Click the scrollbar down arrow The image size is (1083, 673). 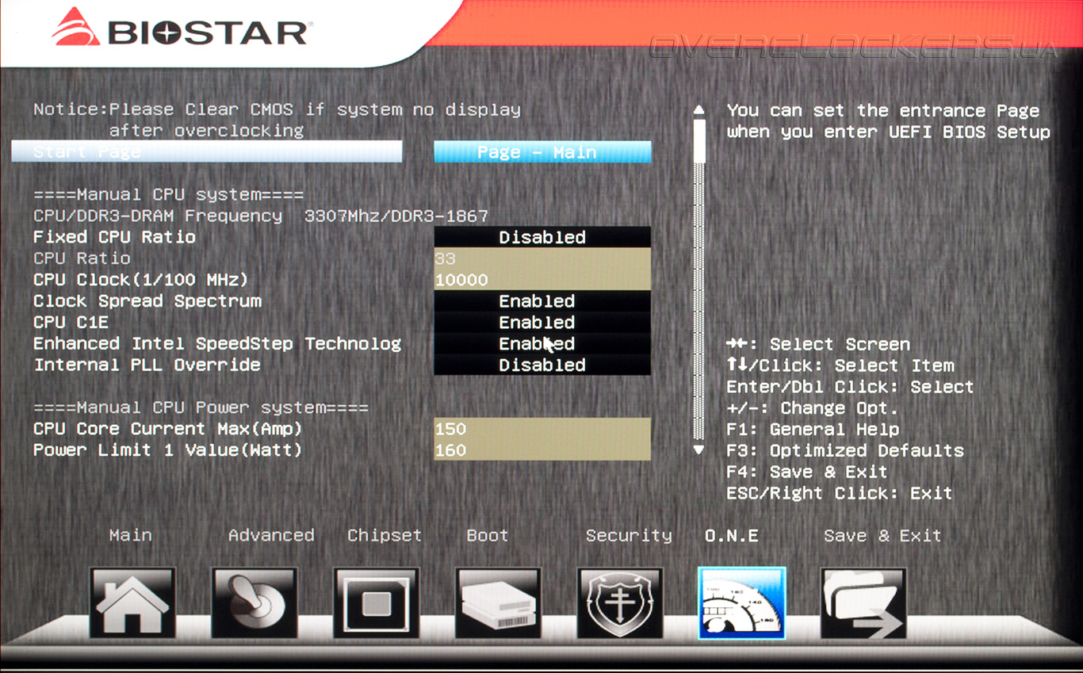click(698, 449)
